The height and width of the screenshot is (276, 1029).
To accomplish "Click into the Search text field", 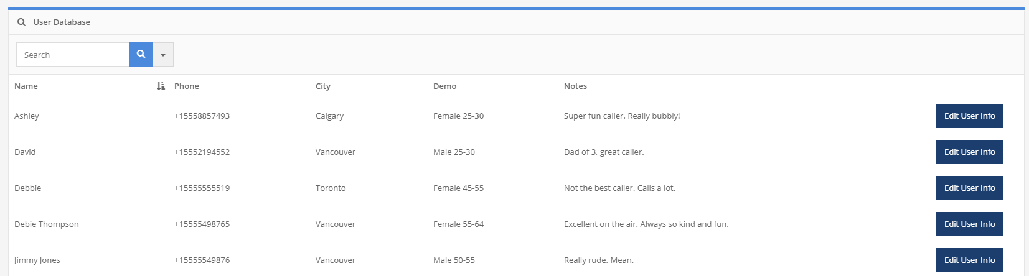I will [72, 55].
